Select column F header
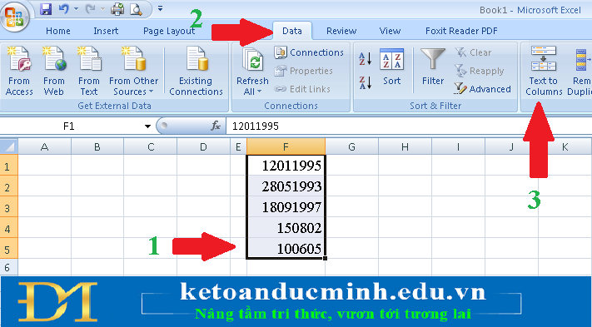592x327 pixels. click(x=286, y=146)
